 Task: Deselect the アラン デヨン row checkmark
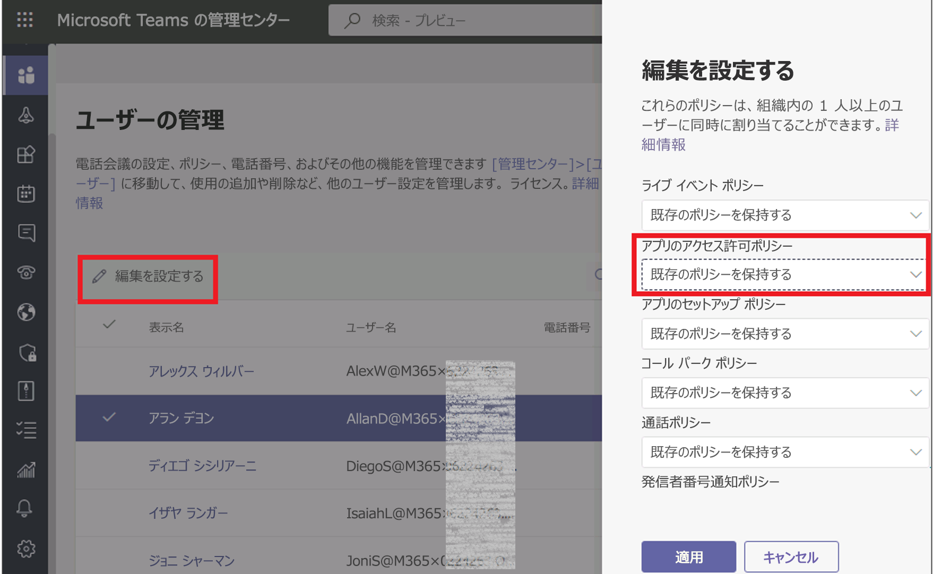click(109, 418)
